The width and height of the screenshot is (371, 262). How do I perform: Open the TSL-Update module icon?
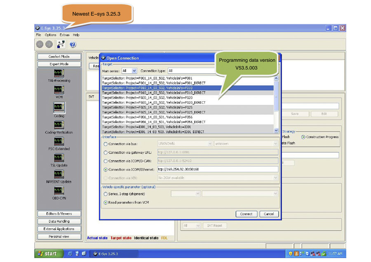[x=59, y=158]
